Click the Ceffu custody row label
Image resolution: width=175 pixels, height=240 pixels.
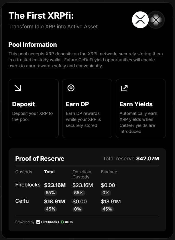point(22,201)
